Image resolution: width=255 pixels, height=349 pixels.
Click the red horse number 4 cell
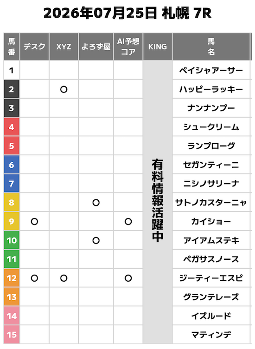[x=12, y=127]
